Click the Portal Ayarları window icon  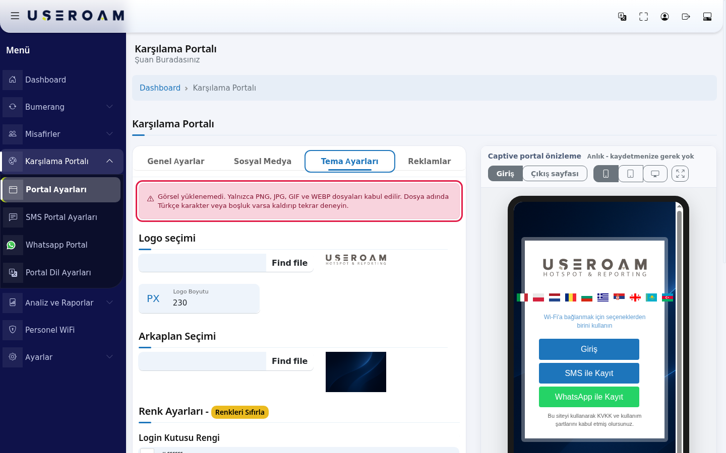click(x=13, y=190)
